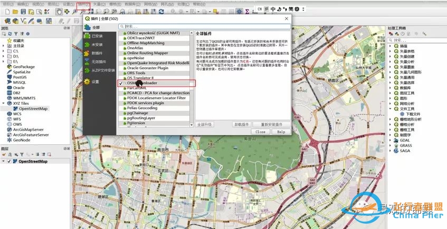Click the WMS/WMTS entry
The width and height of the screenshot is (447, 229).
[24, 98]
